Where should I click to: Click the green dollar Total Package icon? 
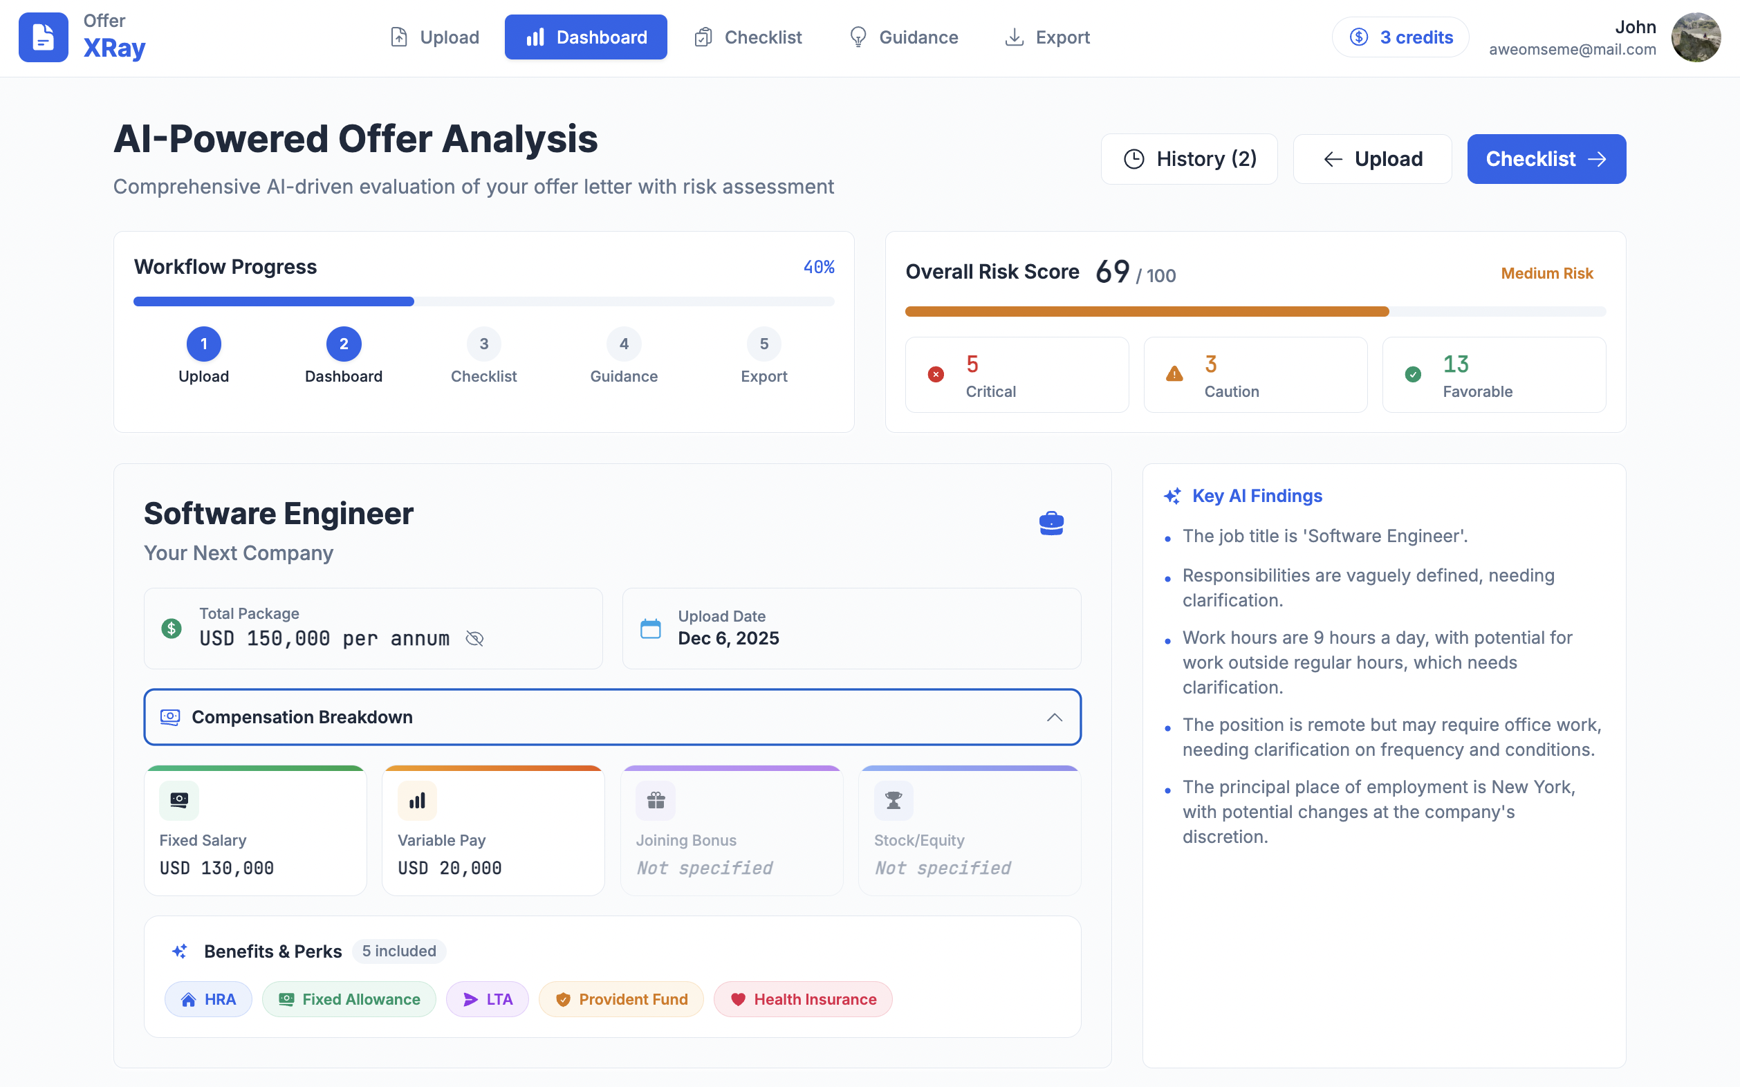[x=171, y=629]
